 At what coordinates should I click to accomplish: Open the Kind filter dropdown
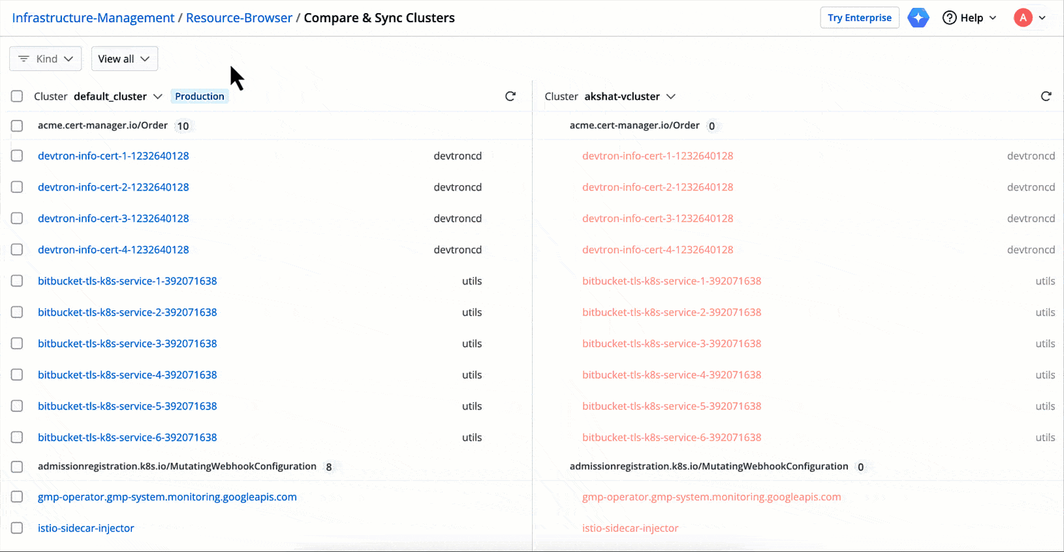tap(46, 59)
